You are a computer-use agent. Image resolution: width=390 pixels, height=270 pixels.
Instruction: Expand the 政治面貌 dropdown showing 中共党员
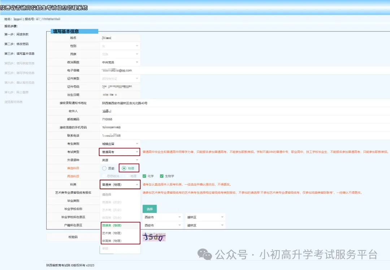coord(120,63)
